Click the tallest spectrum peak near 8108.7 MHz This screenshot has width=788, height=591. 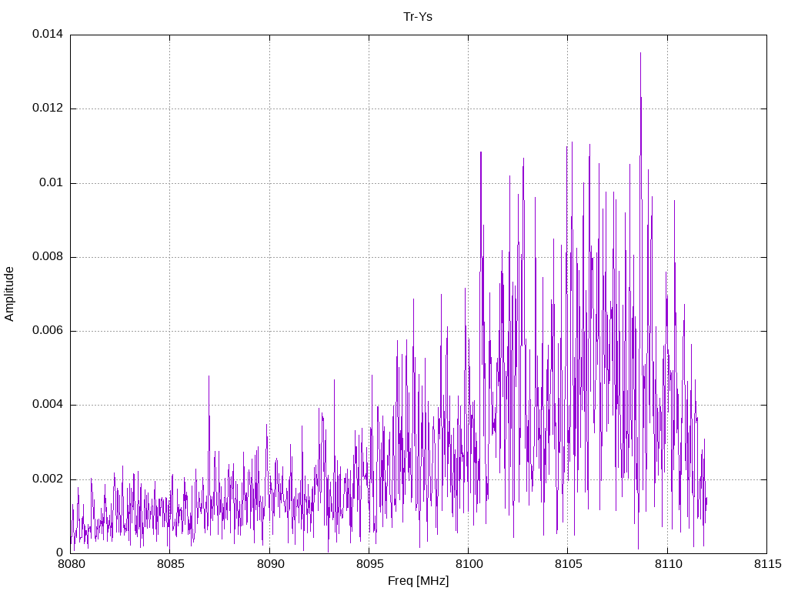coord(640,53)
